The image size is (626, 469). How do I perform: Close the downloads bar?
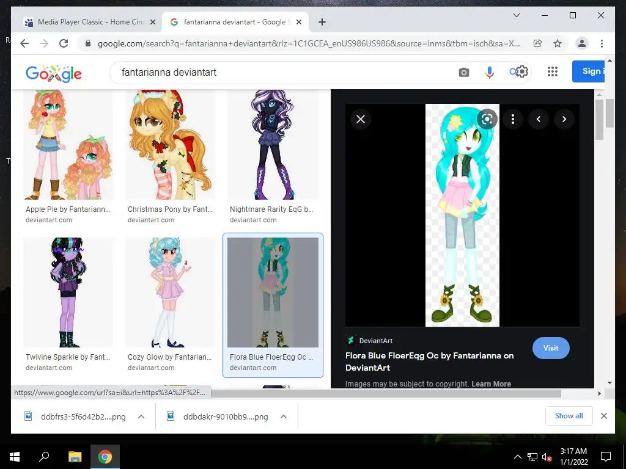click(x=603, y=415)
